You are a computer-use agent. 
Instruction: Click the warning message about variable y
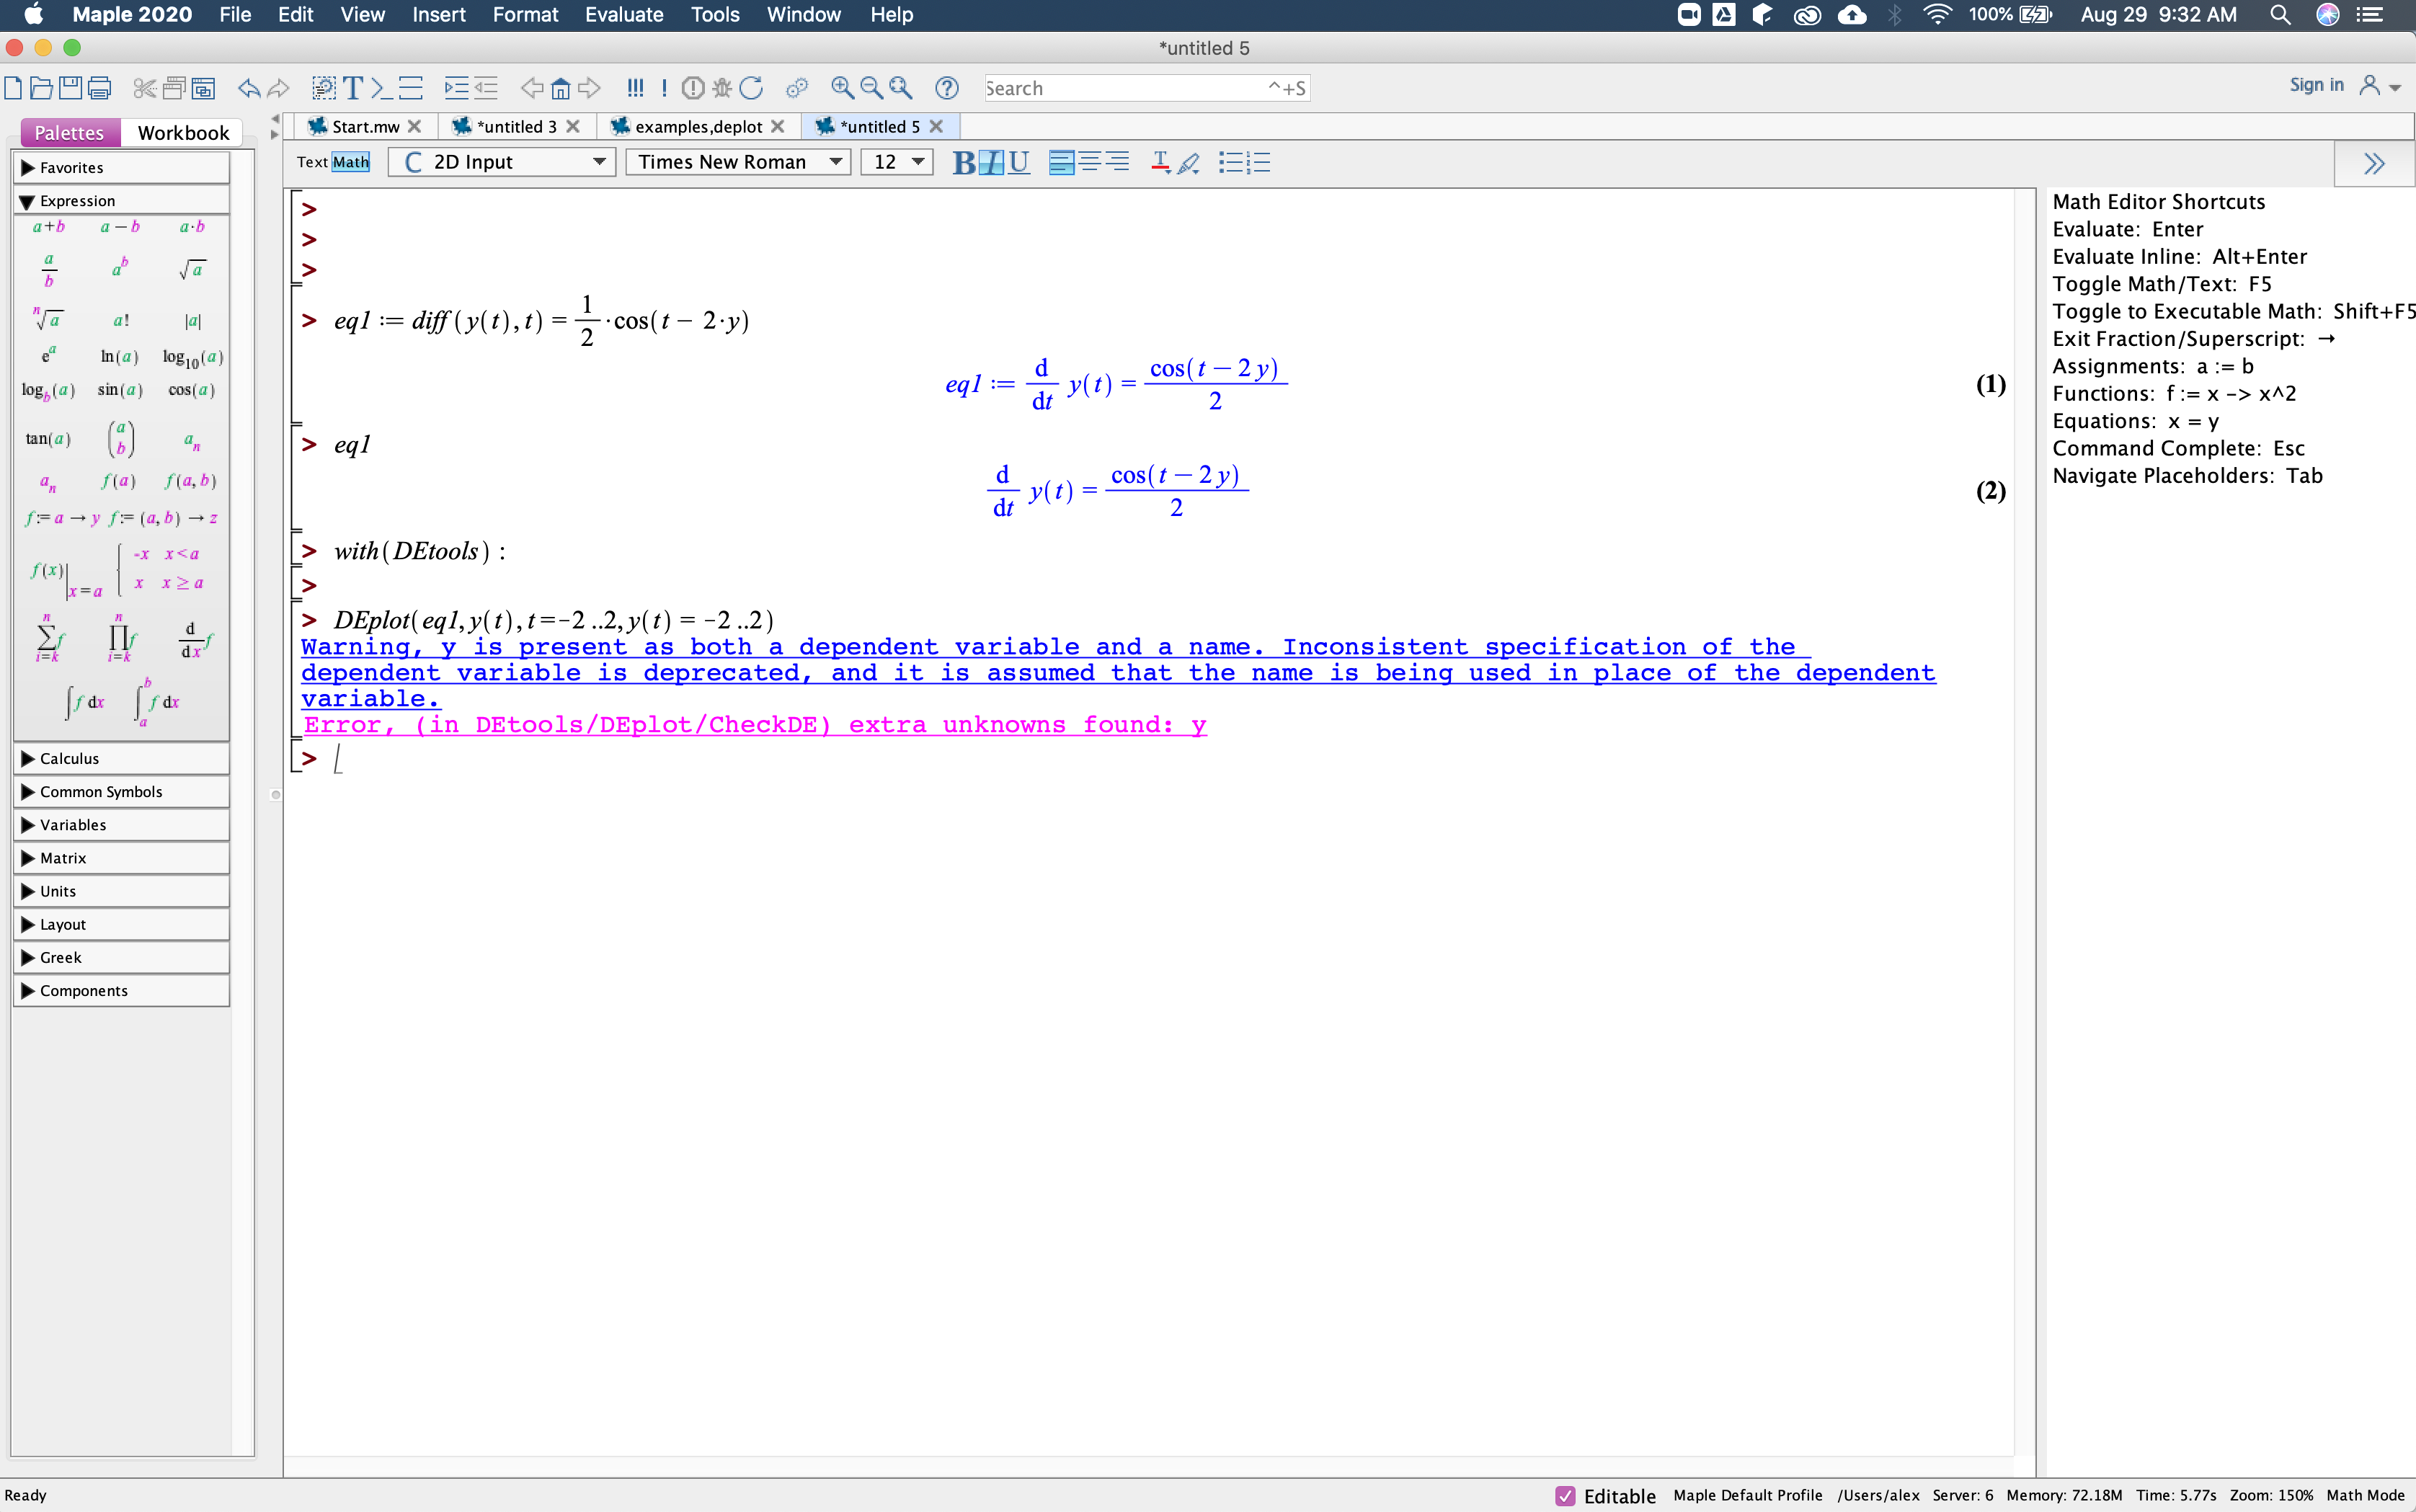point(1118,673)
